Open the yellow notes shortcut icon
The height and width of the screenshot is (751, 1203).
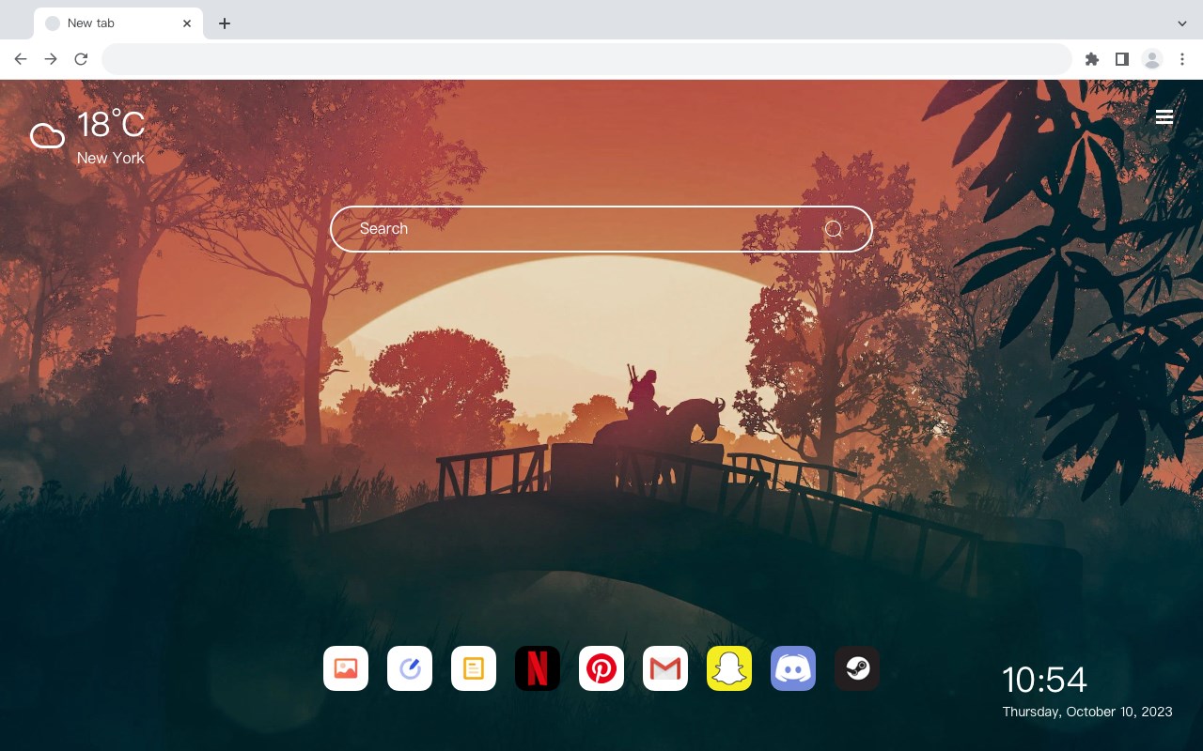474,668
